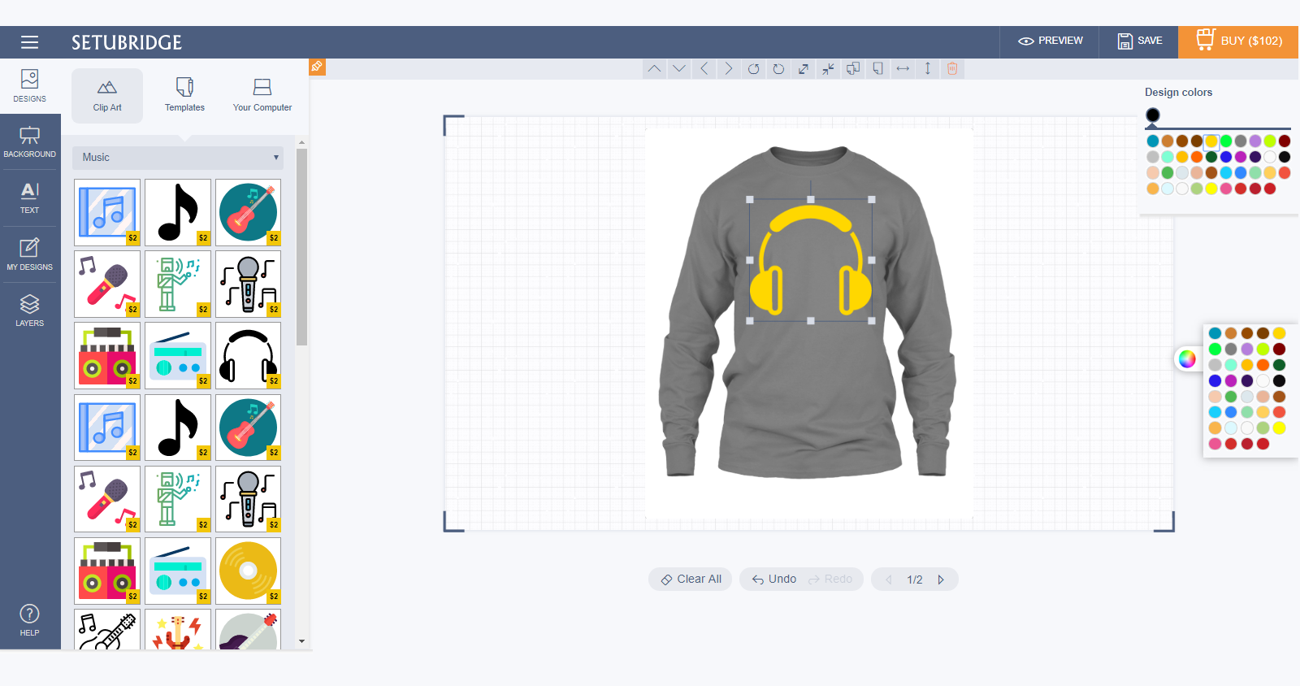Pick the bright green design color swatch
1300x686 pixels.
(x=1226, y=141)
